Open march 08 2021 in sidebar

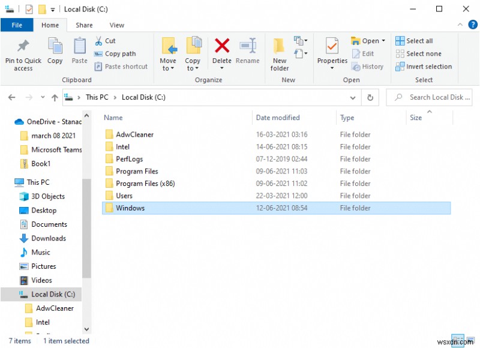pos(48,136)
